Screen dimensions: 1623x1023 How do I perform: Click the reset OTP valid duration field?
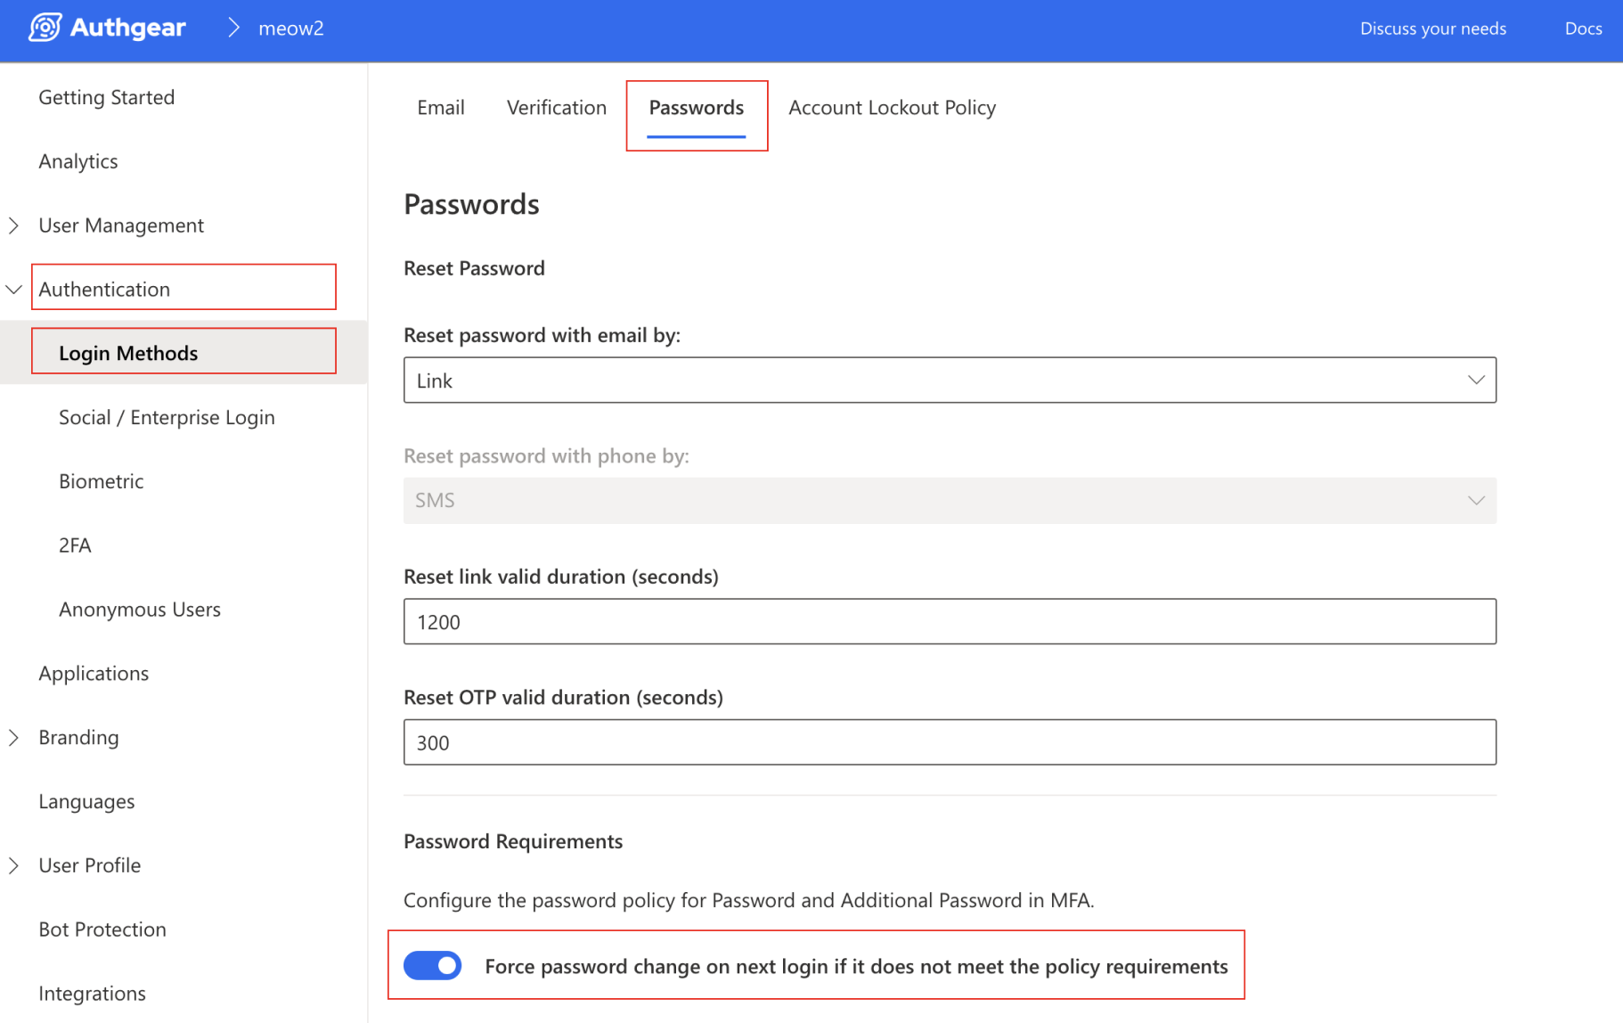pos(949,742)
